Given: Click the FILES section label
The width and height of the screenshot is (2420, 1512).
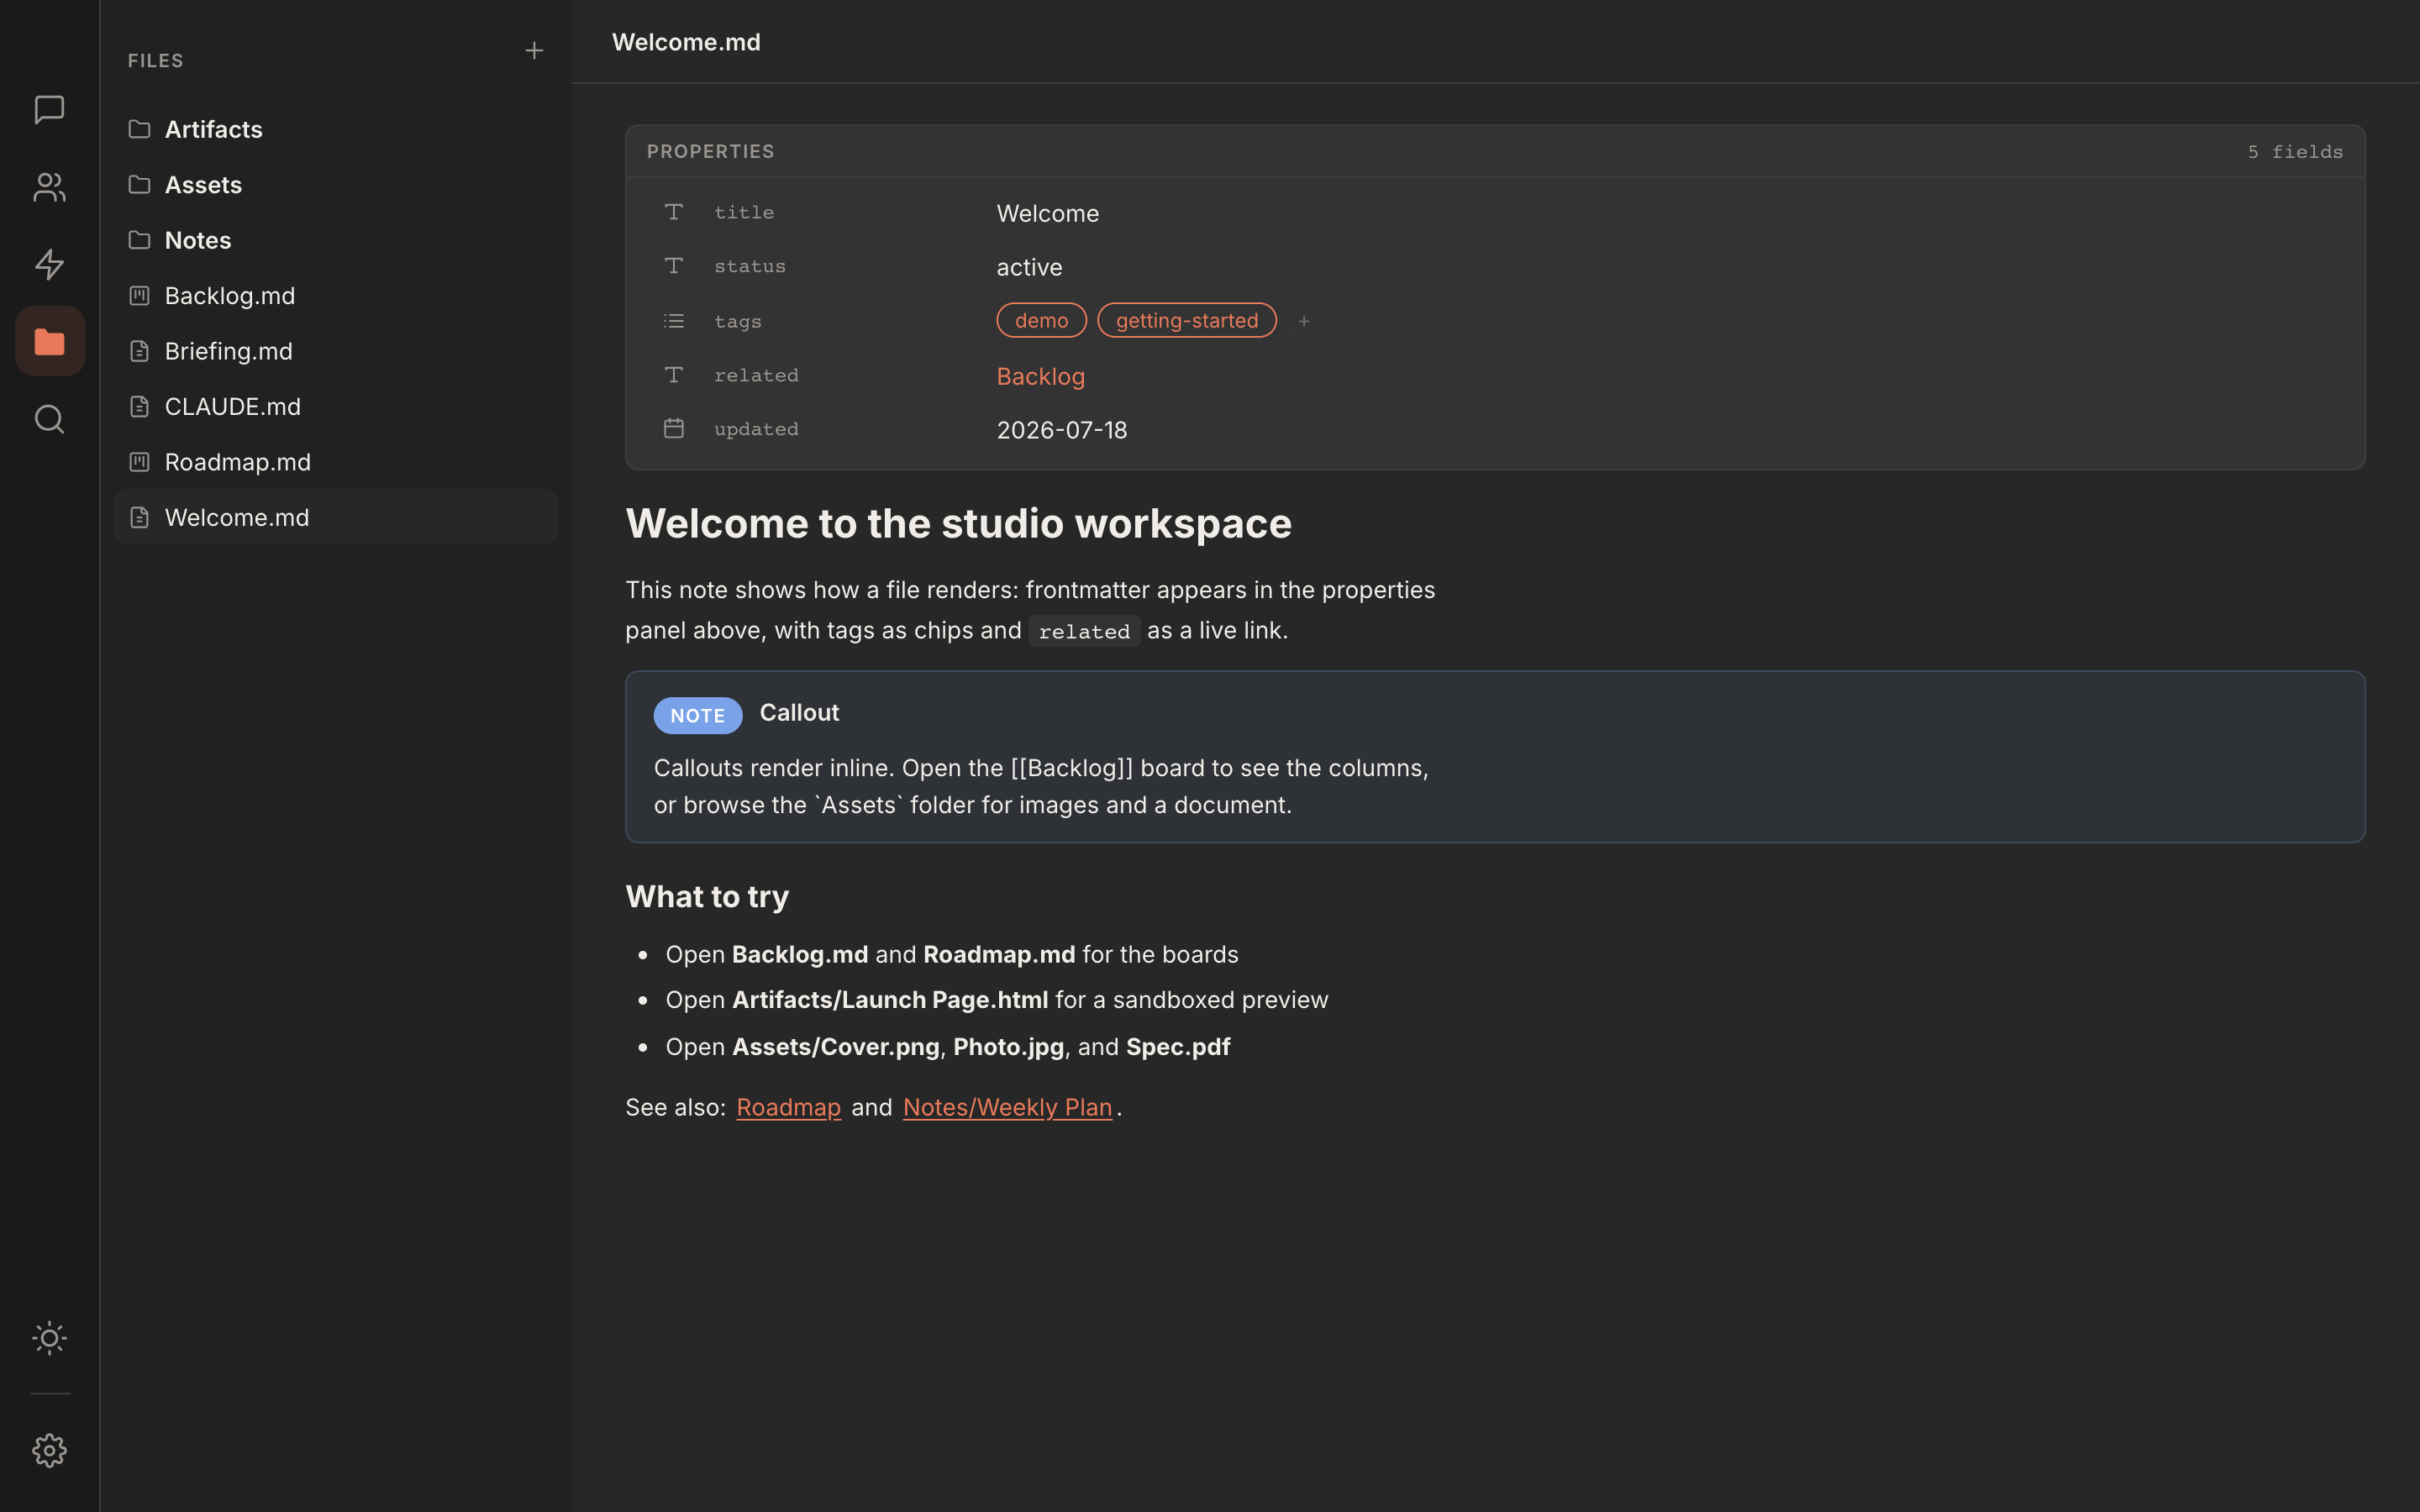Looking at the screenshot, I should 155,61.
